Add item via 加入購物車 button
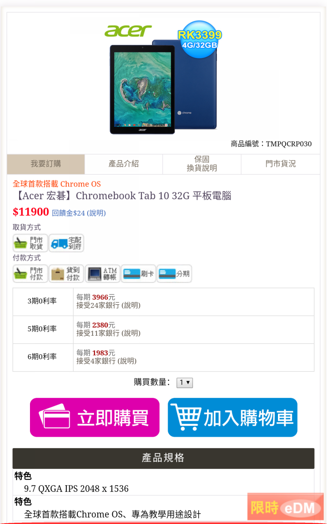The height and width of the screenshot is (524, 327). 233,418
